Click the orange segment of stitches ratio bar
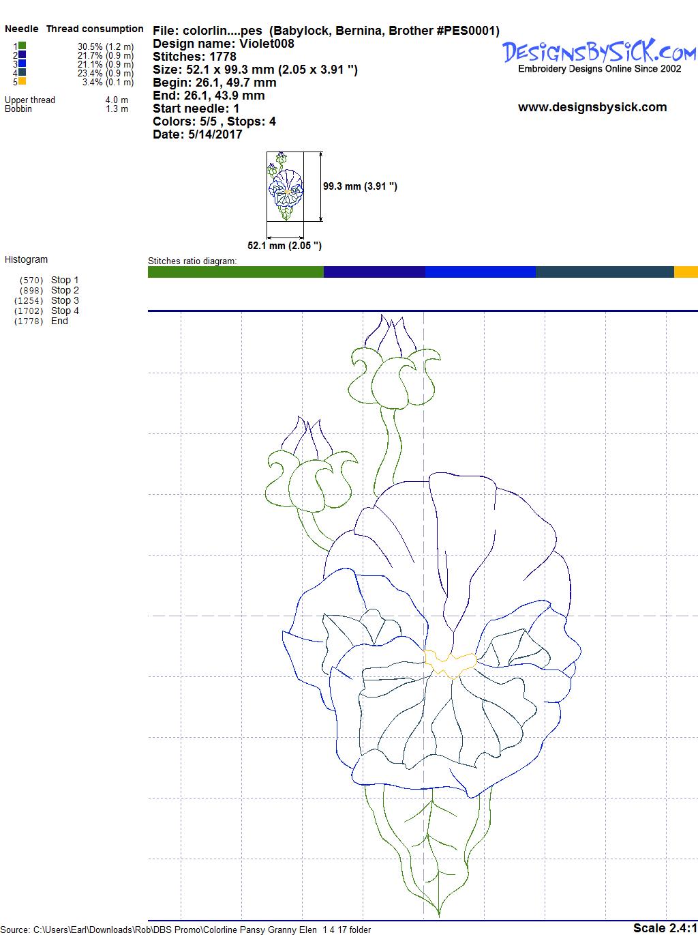 click(685, 272)
